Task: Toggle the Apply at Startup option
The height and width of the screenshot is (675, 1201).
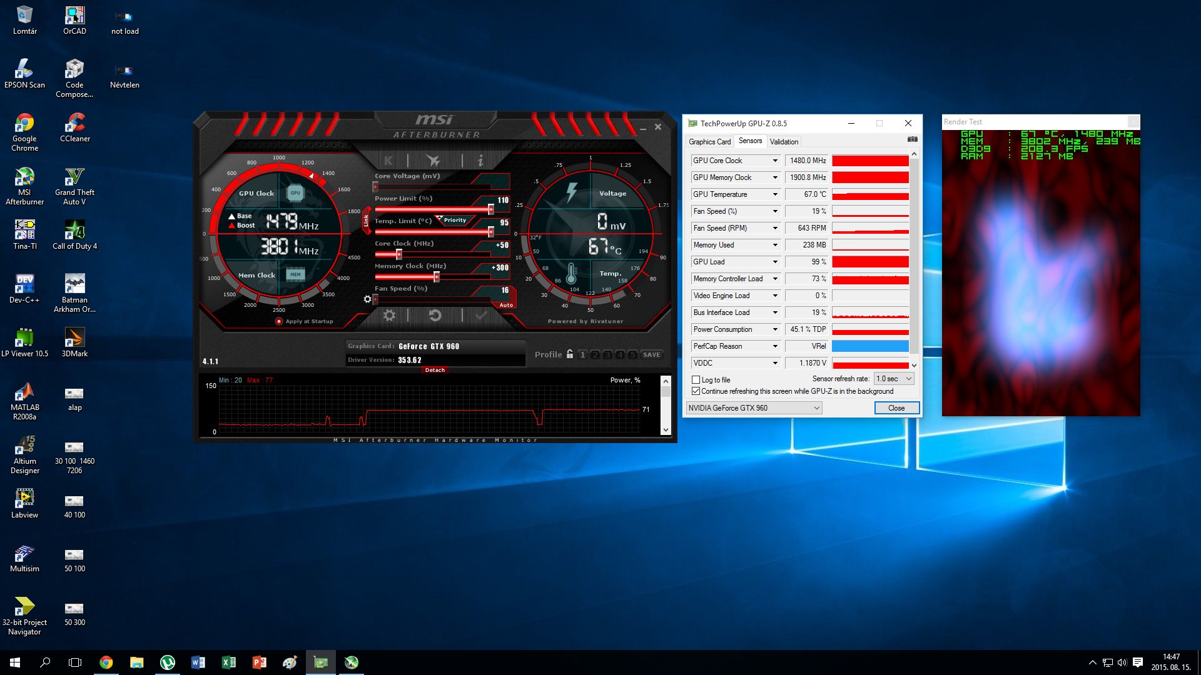Action: (x=279, y=321)
